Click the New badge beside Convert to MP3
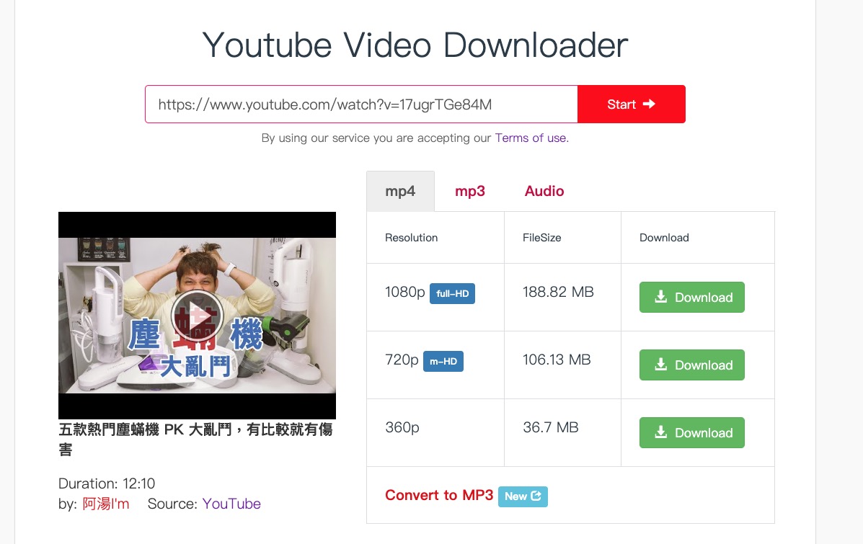Image resolution: width=863 pixels, height=544 pixels. pos(523,496)
